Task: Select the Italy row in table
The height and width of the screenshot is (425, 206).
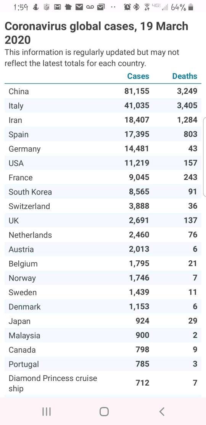Action: (x=103, y=105)
